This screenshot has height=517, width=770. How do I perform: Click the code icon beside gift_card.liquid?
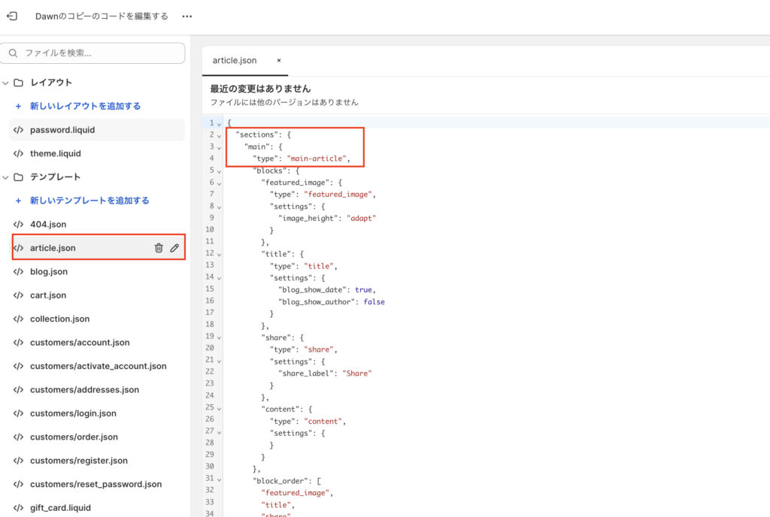pyautogui.click(x=18, y=508)
